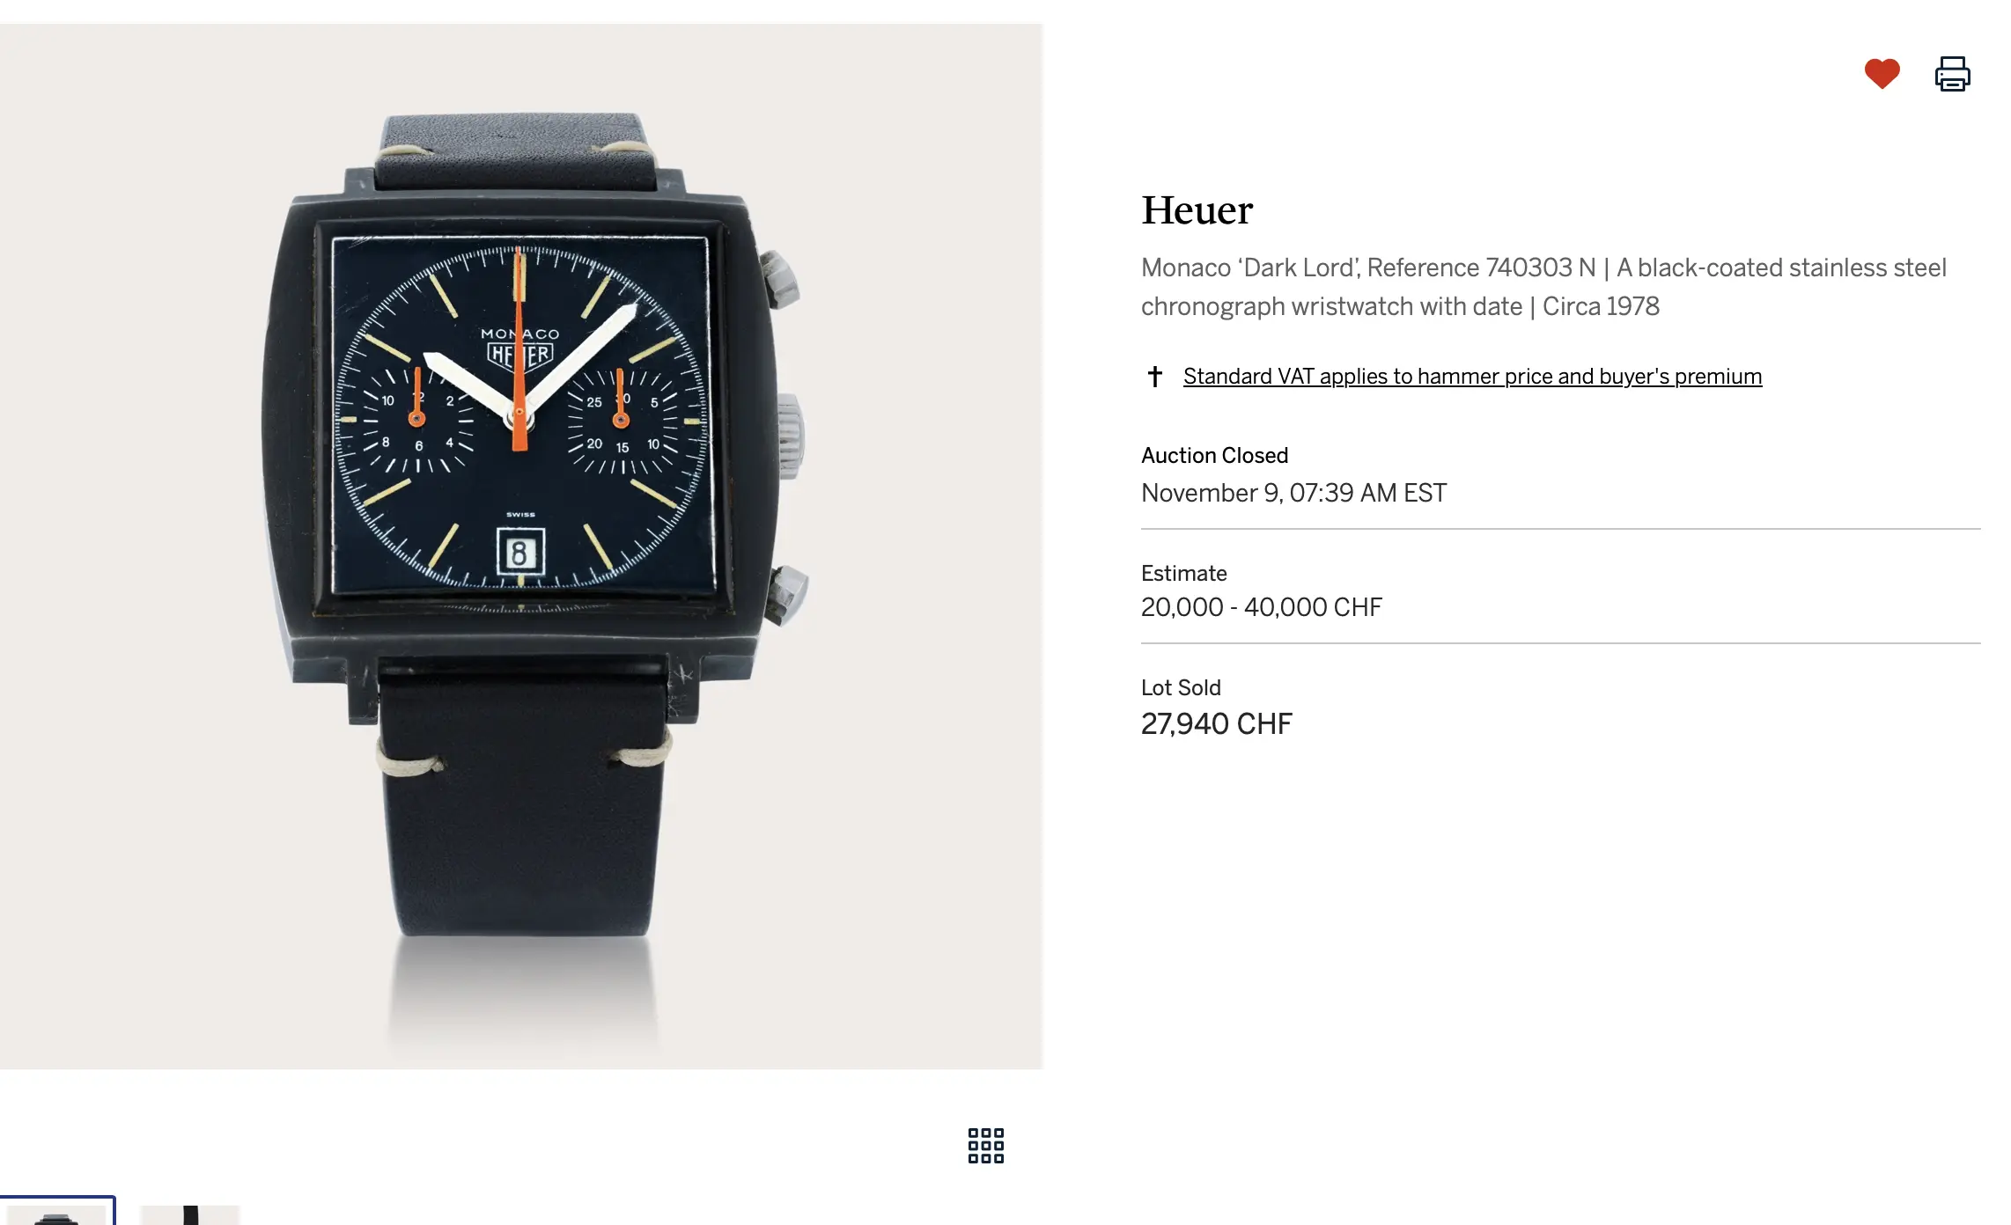Toggle the red heart favorite icon
This screenshot has height=1225, width=2011.
1882,74
